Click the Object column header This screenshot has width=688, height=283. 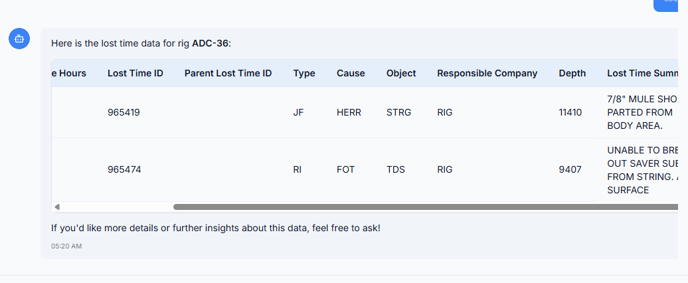(401, 73)
